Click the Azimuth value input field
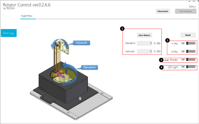The width and height of the screenshot is (199, 124). tap(145, 51)
